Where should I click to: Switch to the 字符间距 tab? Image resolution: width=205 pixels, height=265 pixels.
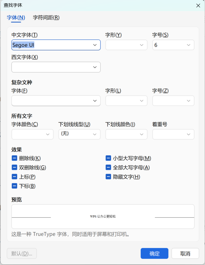46,18
